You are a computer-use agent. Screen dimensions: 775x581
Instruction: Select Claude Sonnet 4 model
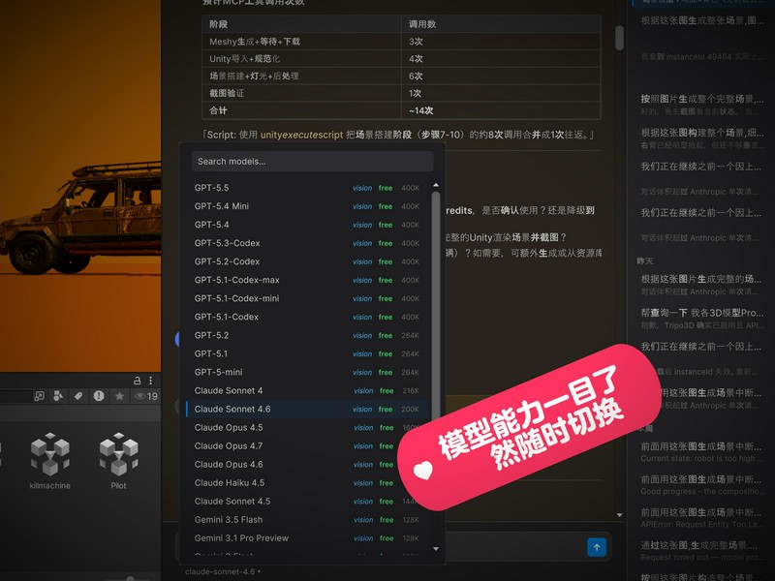306,390
